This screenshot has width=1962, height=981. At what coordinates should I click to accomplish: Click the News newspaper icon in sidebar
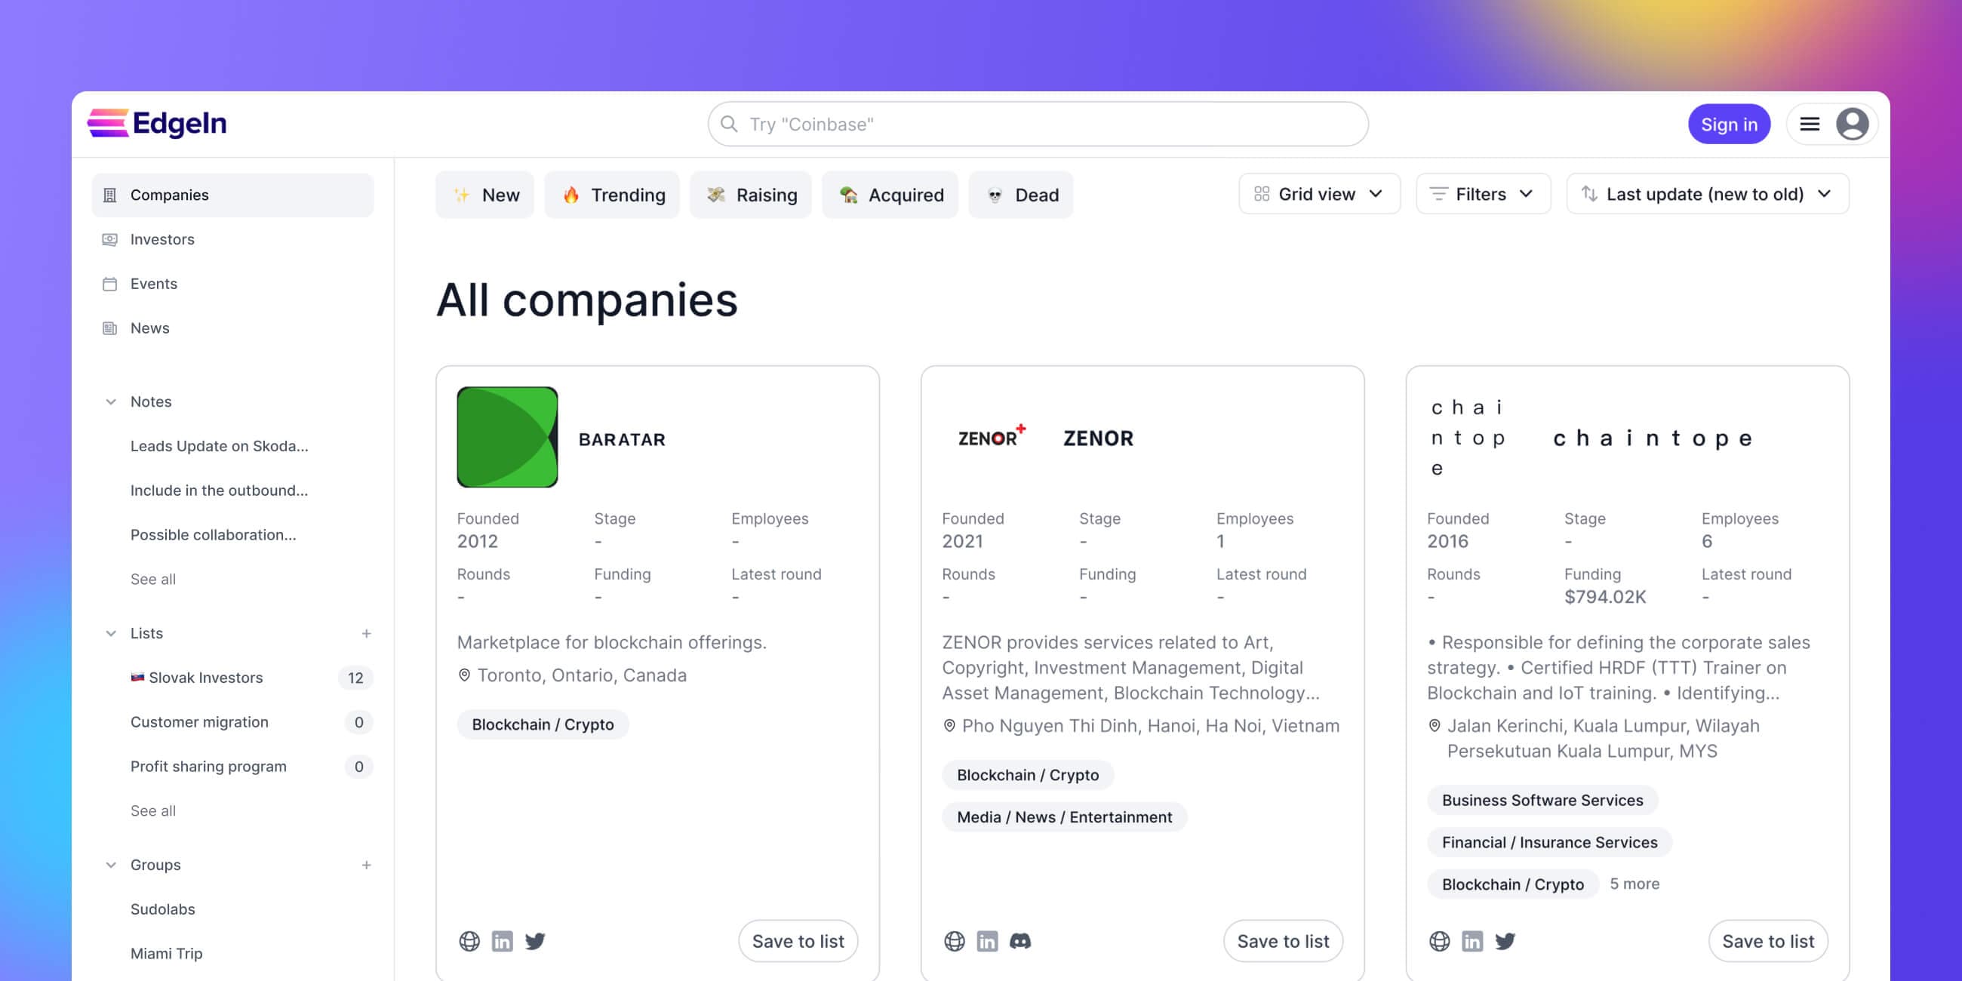(x=109, y=328)
